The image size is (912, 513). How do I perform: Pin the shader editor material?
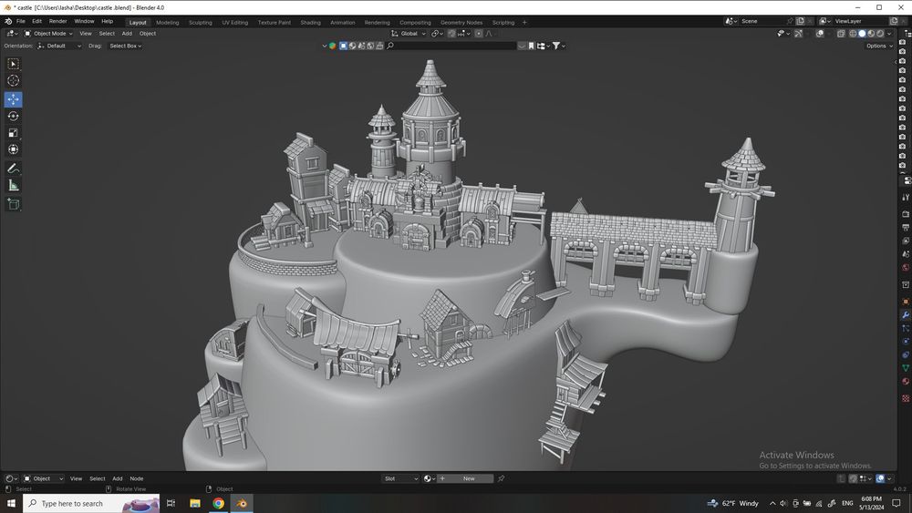501,478
